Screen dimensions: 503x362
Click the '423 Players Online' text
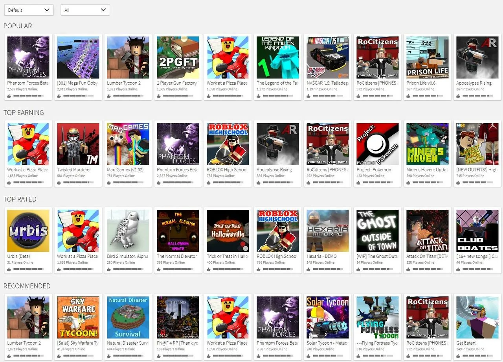pos(371,176)
